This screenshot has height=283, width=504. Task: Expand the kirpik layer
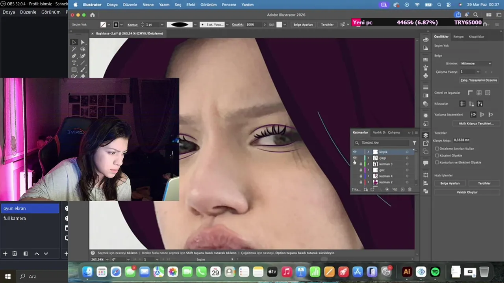point(369,152)
